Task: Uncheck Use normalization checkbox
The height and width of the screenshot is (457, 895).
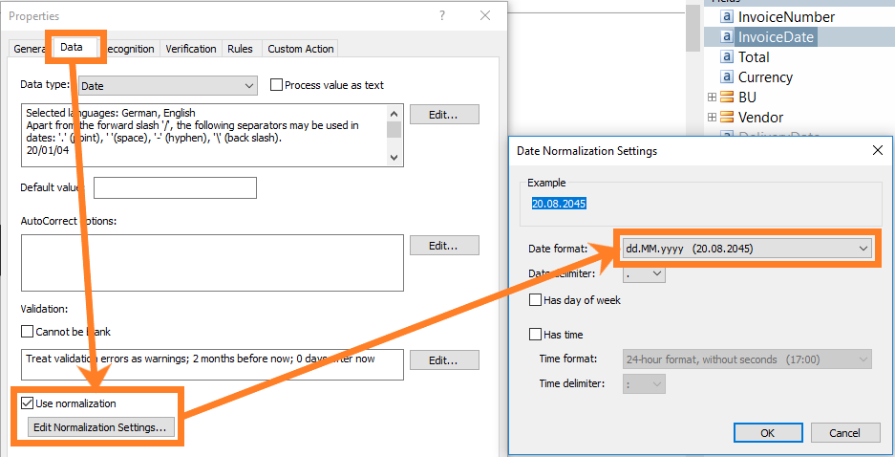Action: coord(27,403)
